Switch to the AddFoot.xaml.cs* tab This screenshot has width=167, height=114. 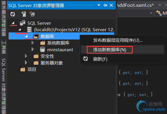point(135,5)
